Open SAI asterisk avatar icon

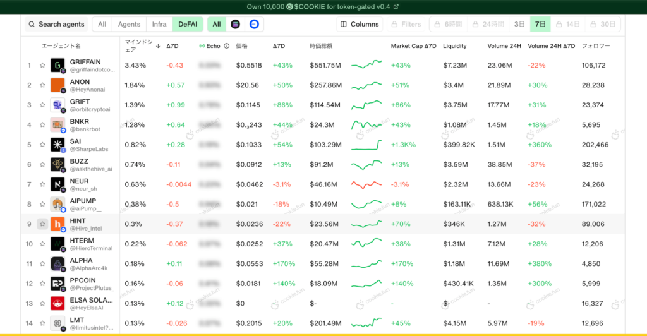pyautogui.click(x=57, y=145)
